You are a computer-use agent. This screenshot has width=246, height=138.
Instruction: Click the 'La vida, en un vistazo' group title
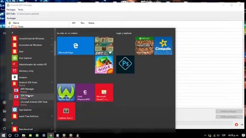[x=67, y=33]
